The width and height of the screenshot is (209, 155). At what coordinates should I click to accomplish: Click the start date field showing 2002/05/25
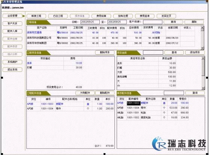click(90, 22)
